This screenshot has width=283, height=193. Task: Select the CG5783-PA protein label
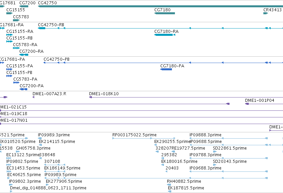point(25,79)
